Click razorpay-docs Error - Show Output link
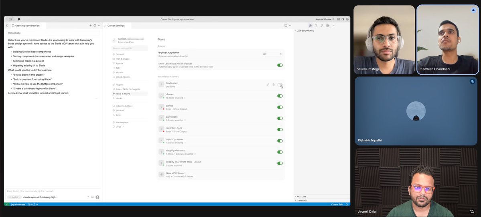 tap(176, 132)
